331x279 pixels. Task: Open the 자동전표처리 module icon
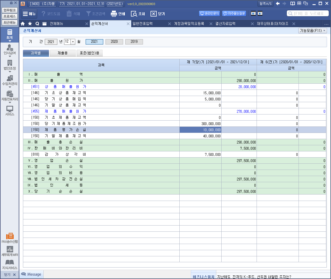[x=10, y=96]
